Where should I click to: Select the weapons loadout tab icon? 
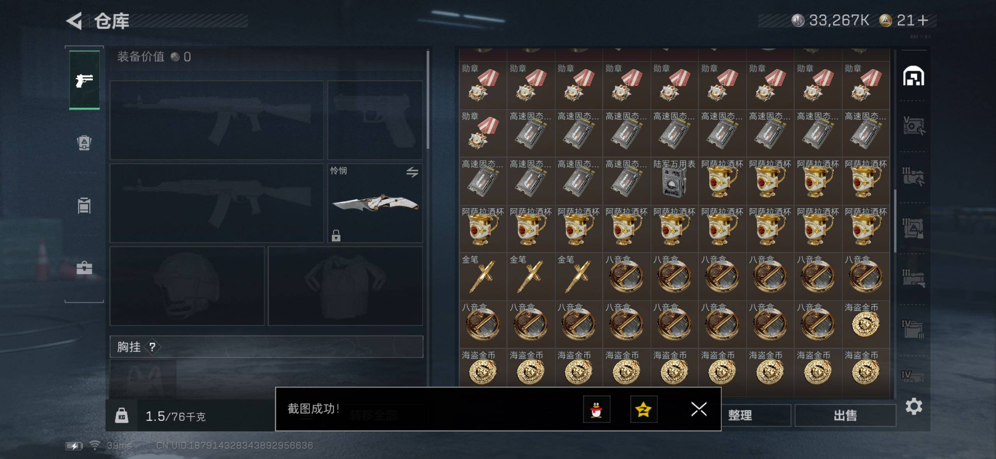pos(85,80)
